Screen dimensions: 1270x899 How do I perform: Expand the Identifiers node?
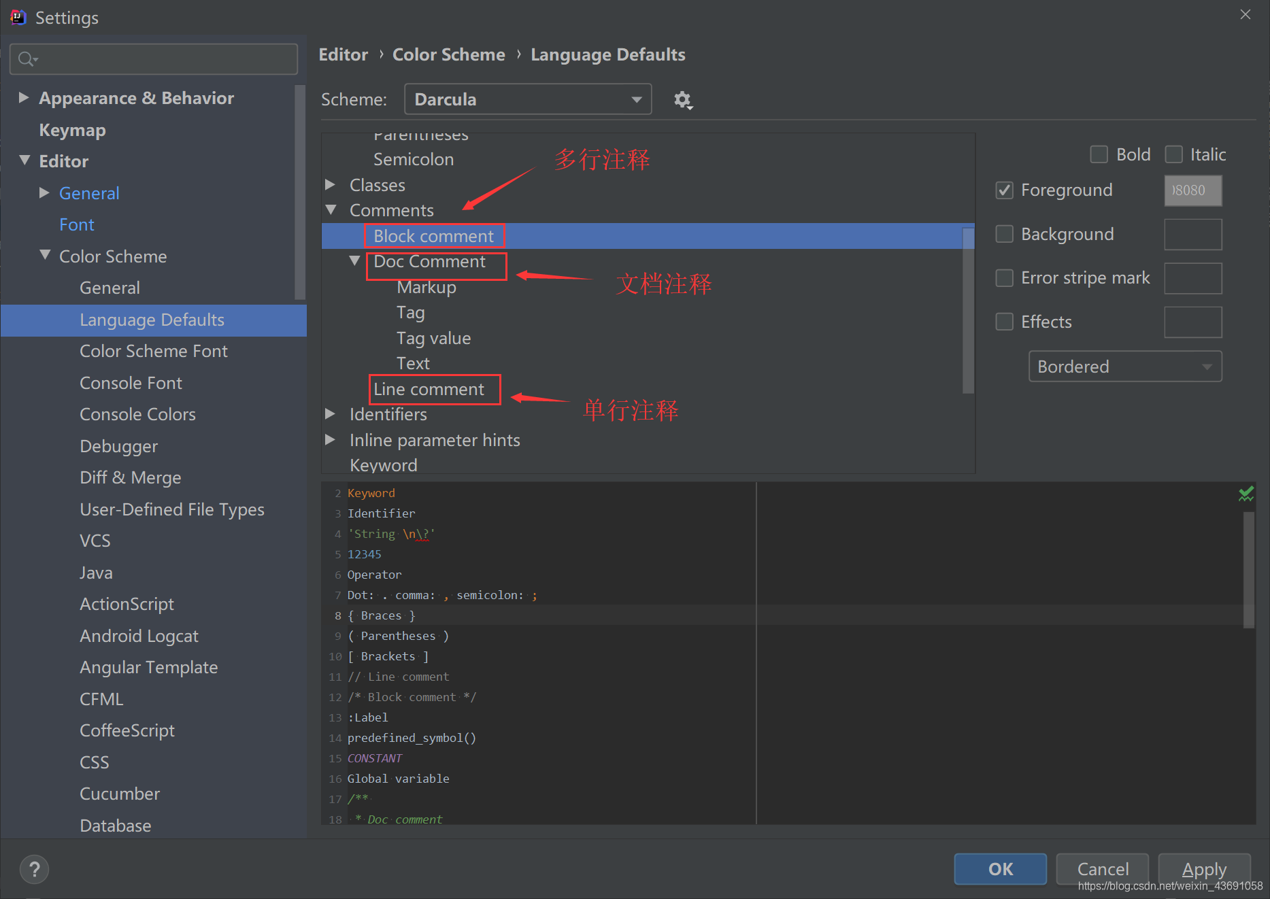point(331,413)
